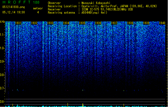Click the kHz axis unit label
The height and width of the screenshot is (107, 168).
(x=2, y=22)
